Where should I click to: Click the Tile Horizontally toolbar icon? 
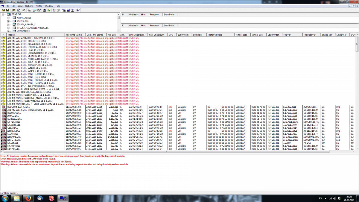click(68, 10)
